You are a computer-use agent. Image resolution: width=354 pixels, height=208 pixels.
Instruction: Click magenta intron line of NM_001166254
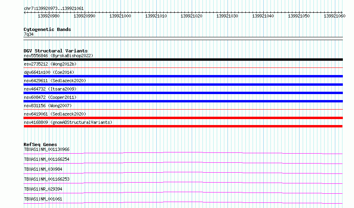183,162
